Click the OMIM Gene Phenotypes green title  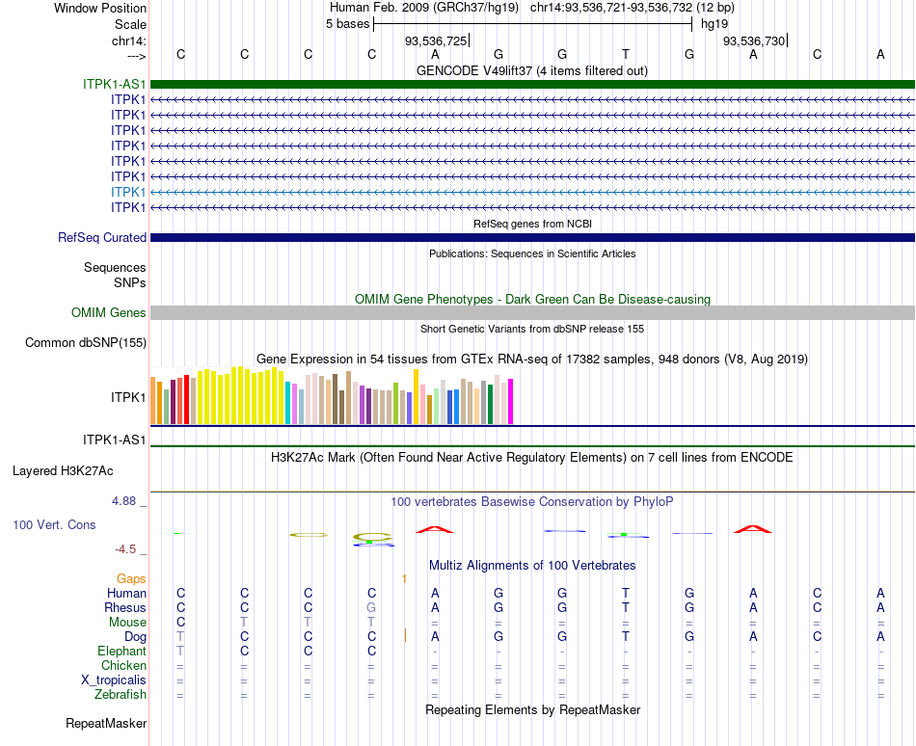533,299
